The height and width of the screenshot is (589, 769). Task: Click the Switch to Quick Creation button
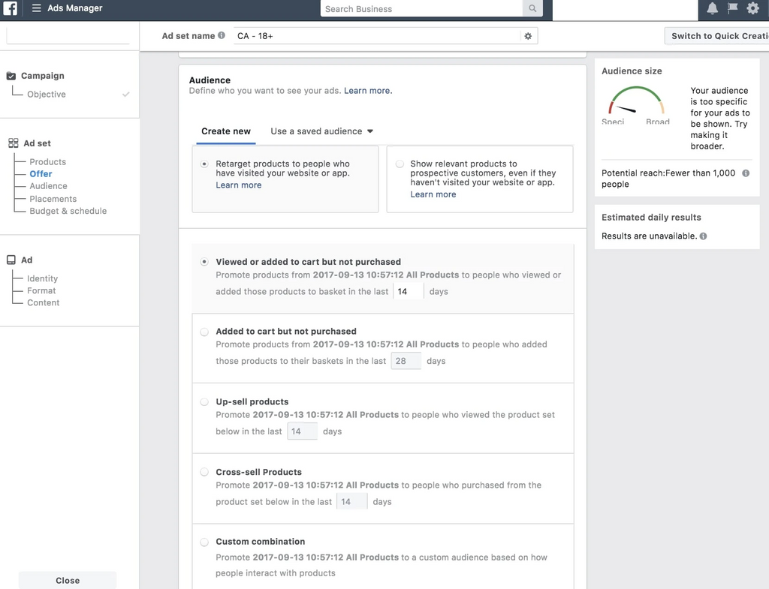point(719,36)
